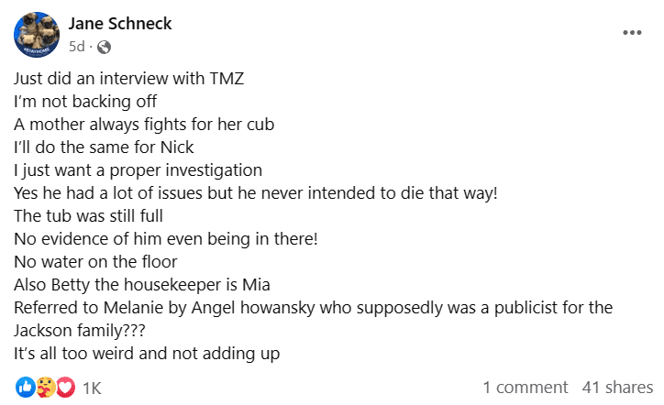Click the 'proper investigation' text line
This screenshot has height=405, width=664.
click(x=138, y=170)
